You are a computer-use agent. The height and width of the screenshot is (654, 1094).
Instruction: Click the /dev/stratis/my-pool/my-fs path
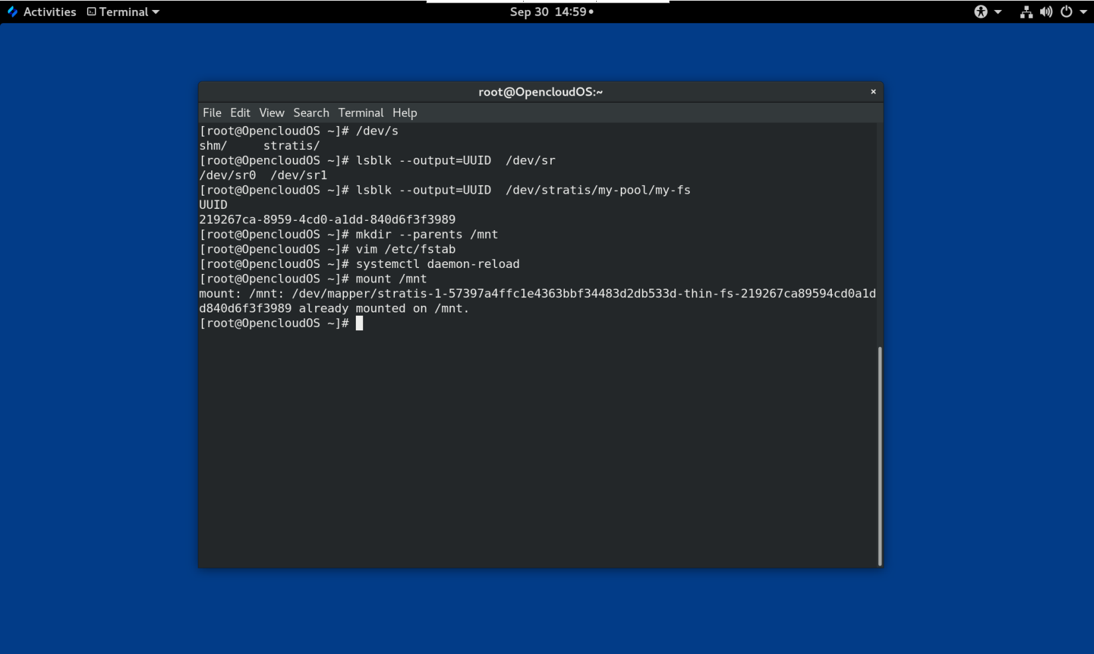tap(598, 190)
